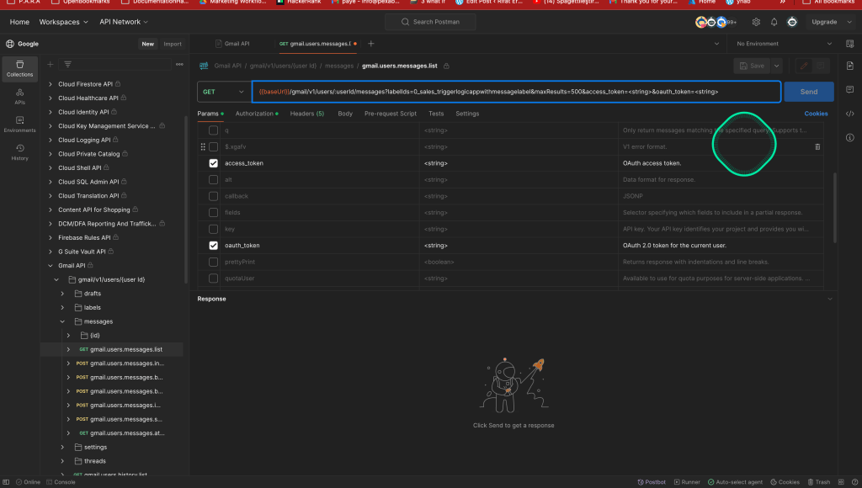Screen dimensions: 862x488
Task: Click the Import button
Action: pyautogui.click(x=173, y=44)
